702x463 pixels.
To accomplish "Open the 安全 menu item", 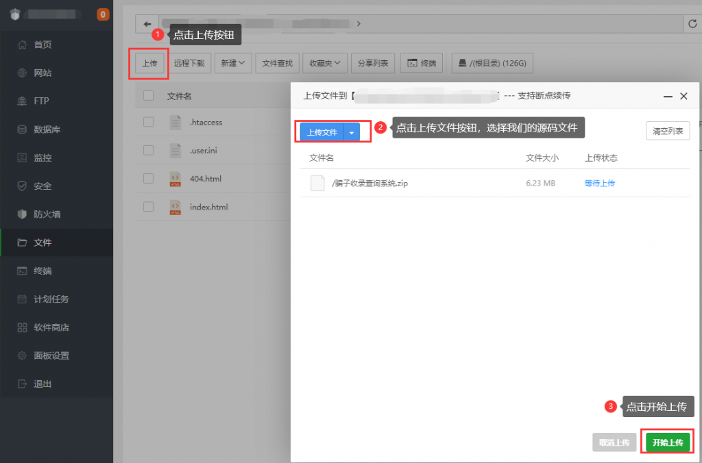I will 56,186.
